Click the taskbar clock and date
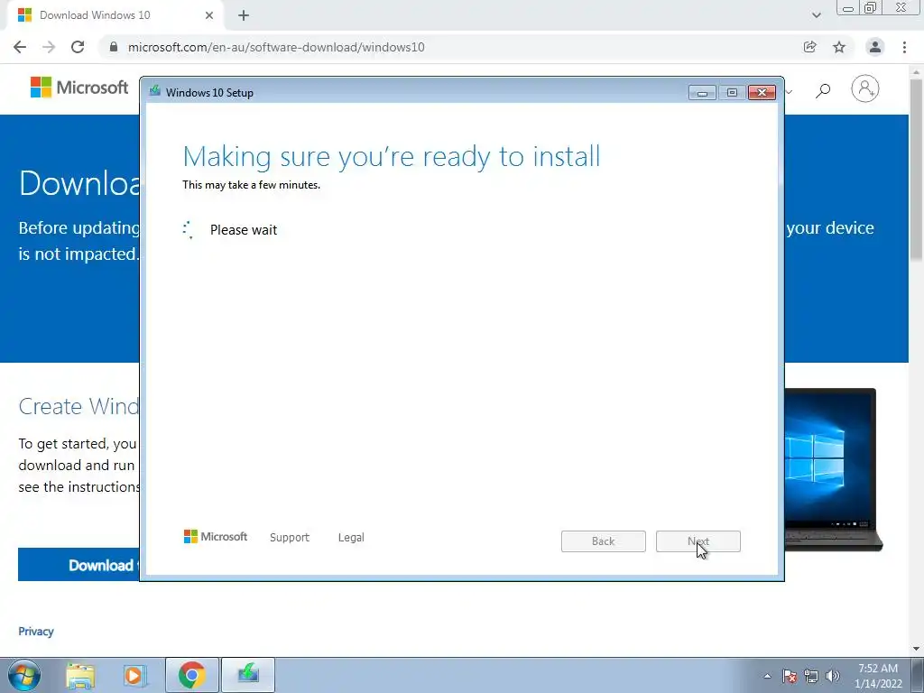This screenshot has height=693, width=924. click(x=878, y=676)
